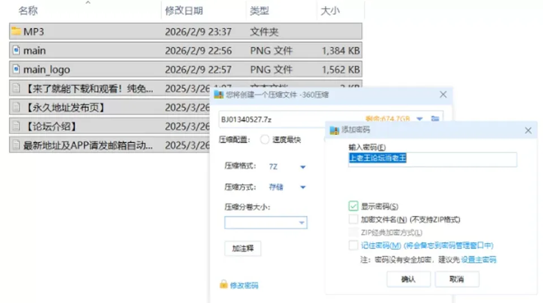543x303 pixels.
Task: Sort by the 名称 column header
Action: pyautogui.click(x=28, y=10)
